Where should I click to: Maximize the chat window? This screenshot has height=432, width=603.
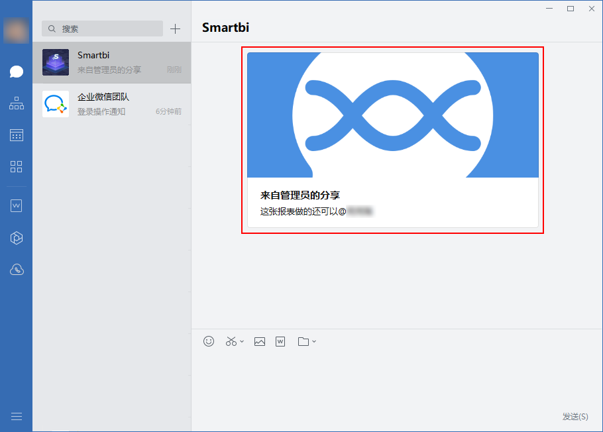571,9
